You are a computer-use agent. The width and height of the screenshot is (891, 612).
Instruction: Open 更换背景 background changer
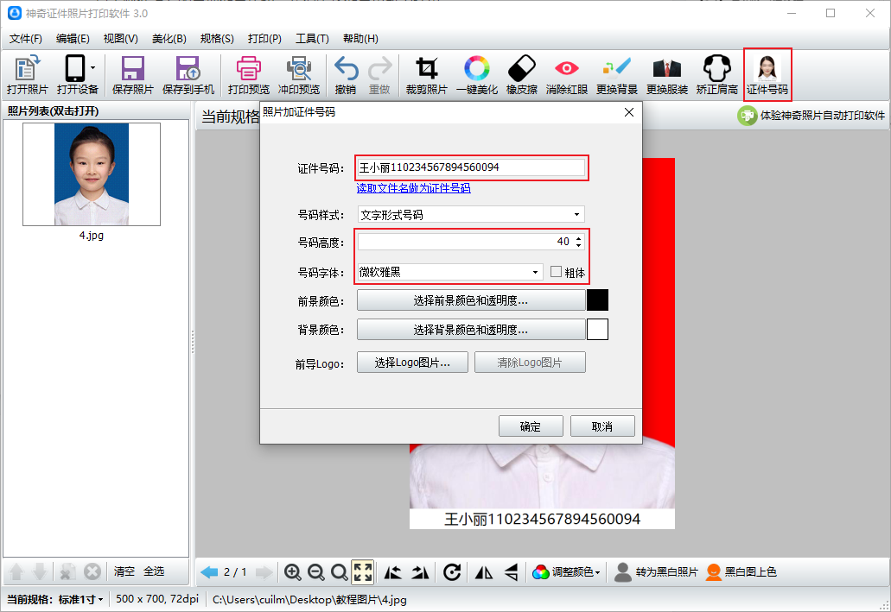point(616,74)
